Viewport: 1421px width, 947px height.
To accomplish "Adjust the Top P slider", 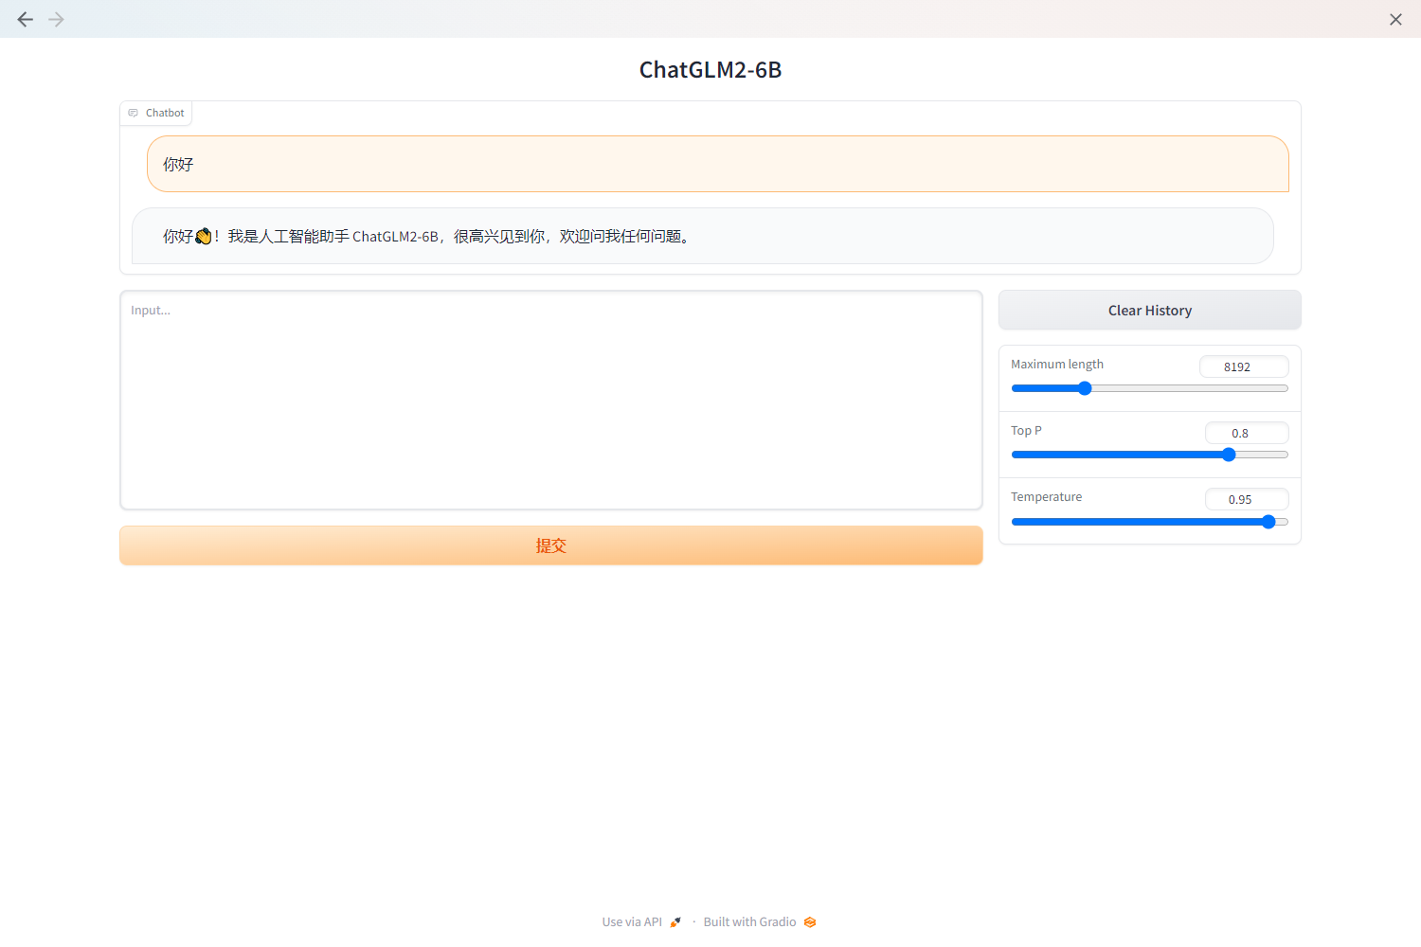I will pos(1150,455).
